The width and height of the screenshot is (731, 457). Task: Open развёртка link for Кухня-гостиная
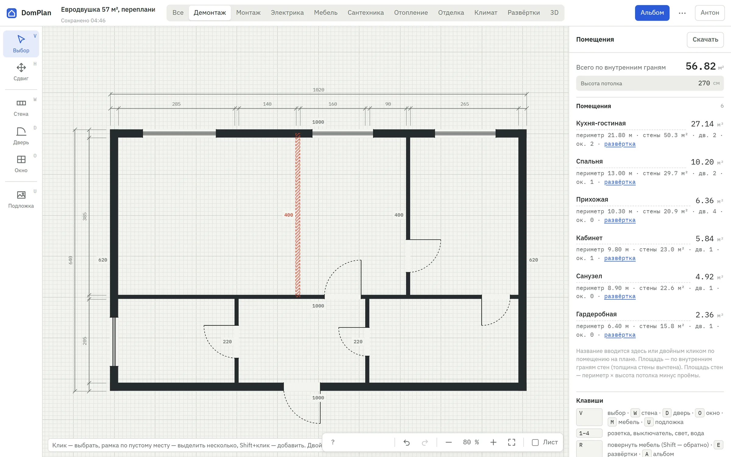point(620,144)
